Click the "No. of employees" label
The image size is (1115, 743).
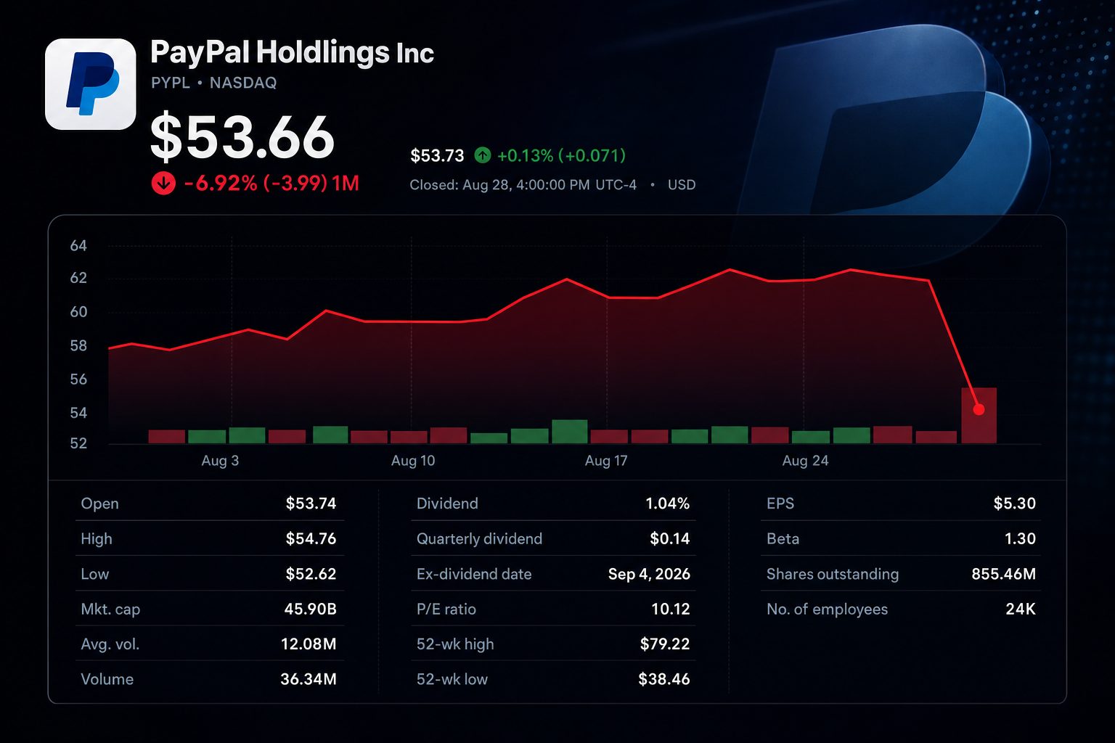pos(828,609)
